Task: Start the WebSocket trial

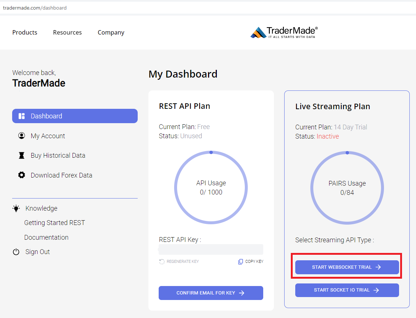Action: 347,267
